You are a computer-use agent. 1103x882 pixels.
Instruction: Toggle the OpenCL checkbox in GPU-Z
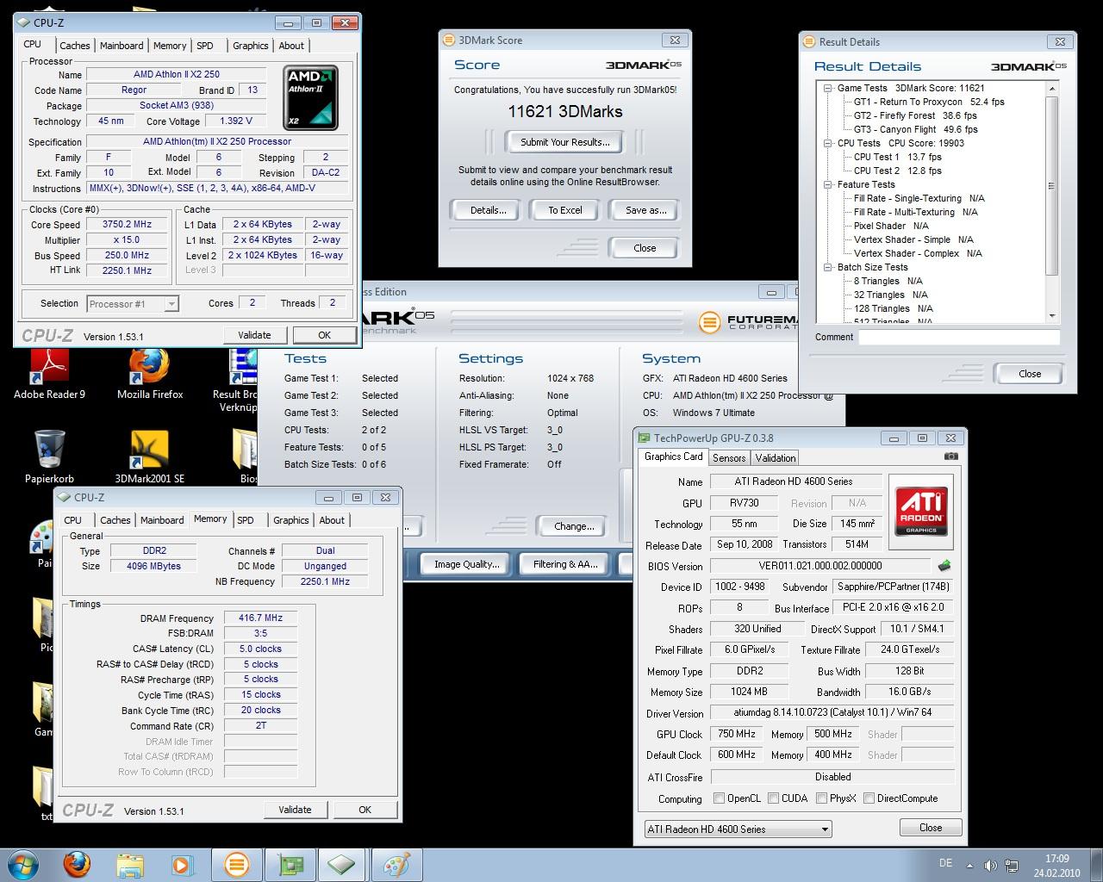pos(719,798)
